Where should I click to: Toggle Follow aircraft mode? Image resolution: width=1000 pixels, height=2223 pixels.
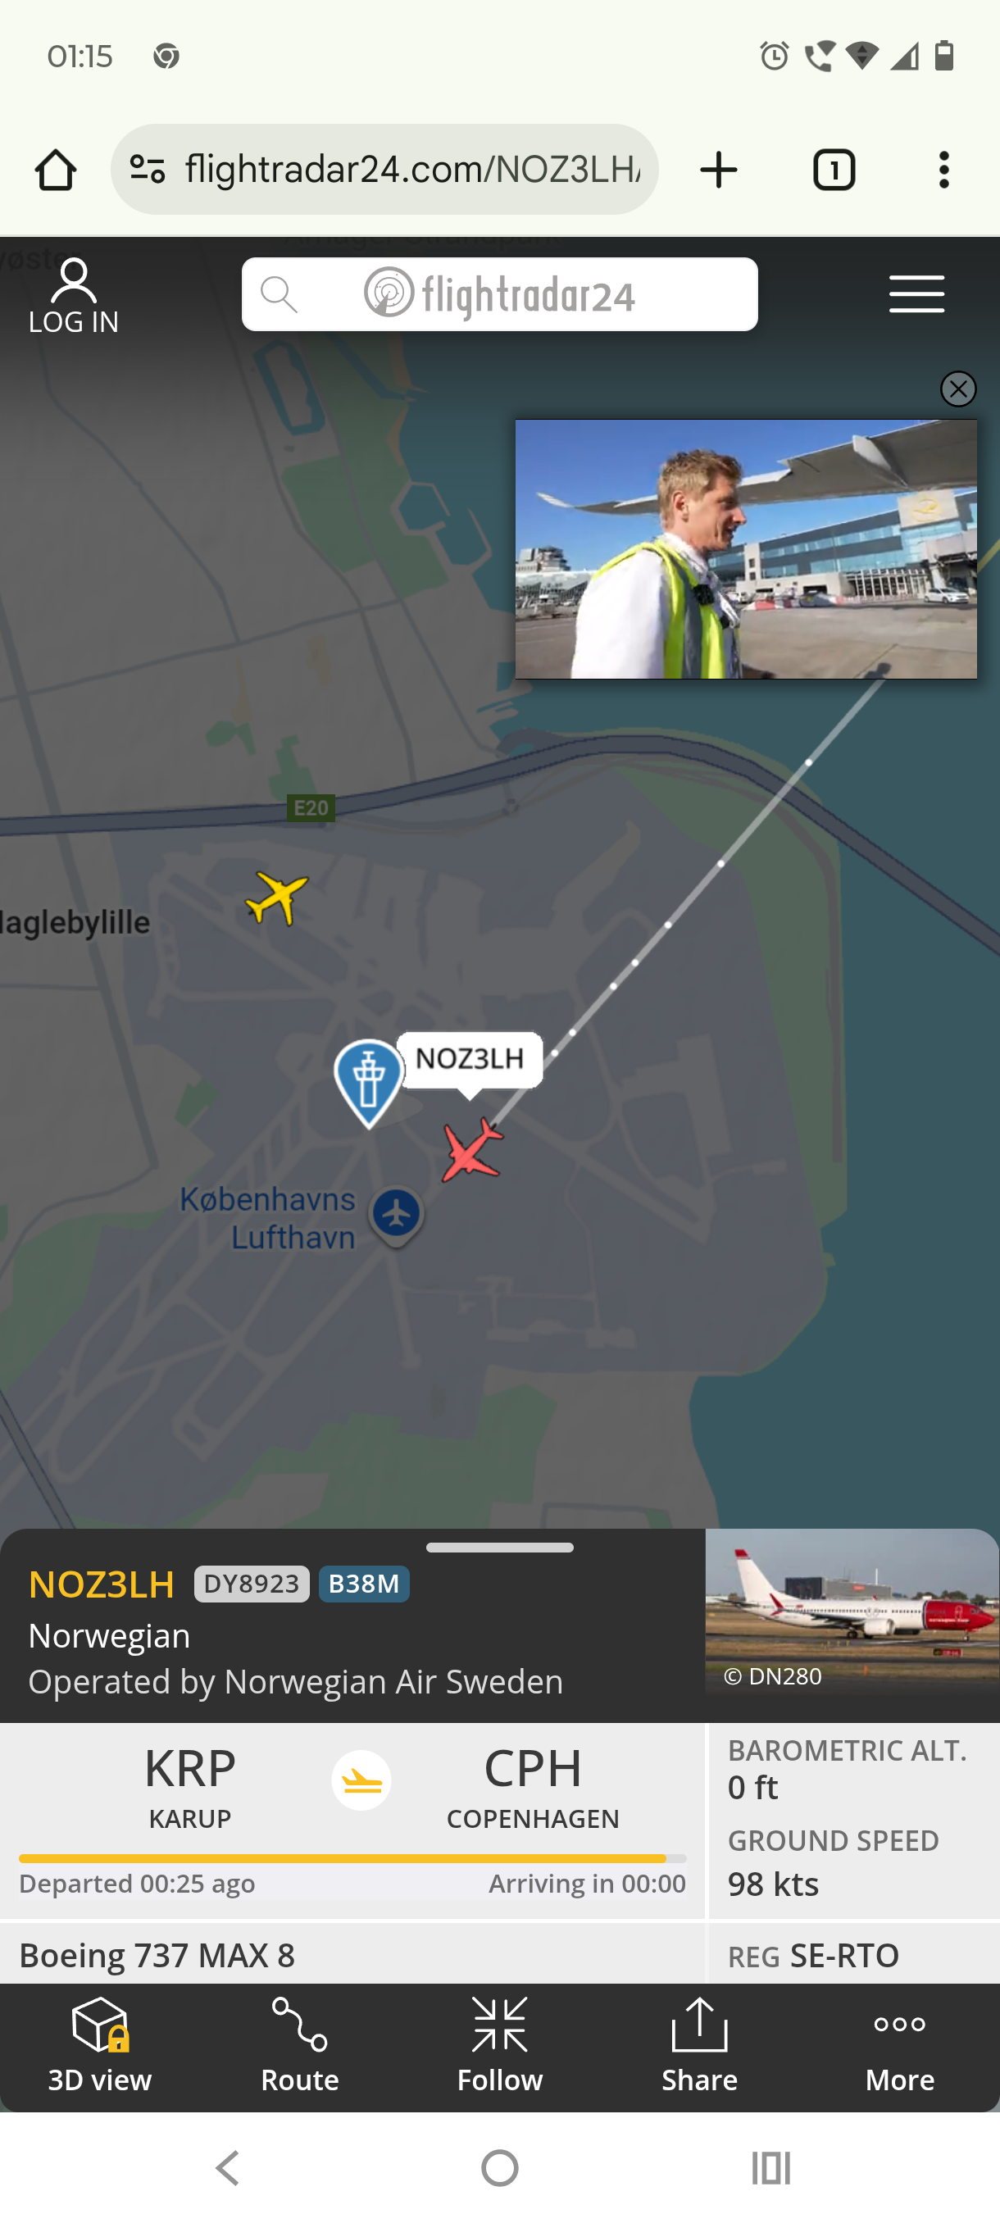pyautogui.click(x=499, y=2045)
